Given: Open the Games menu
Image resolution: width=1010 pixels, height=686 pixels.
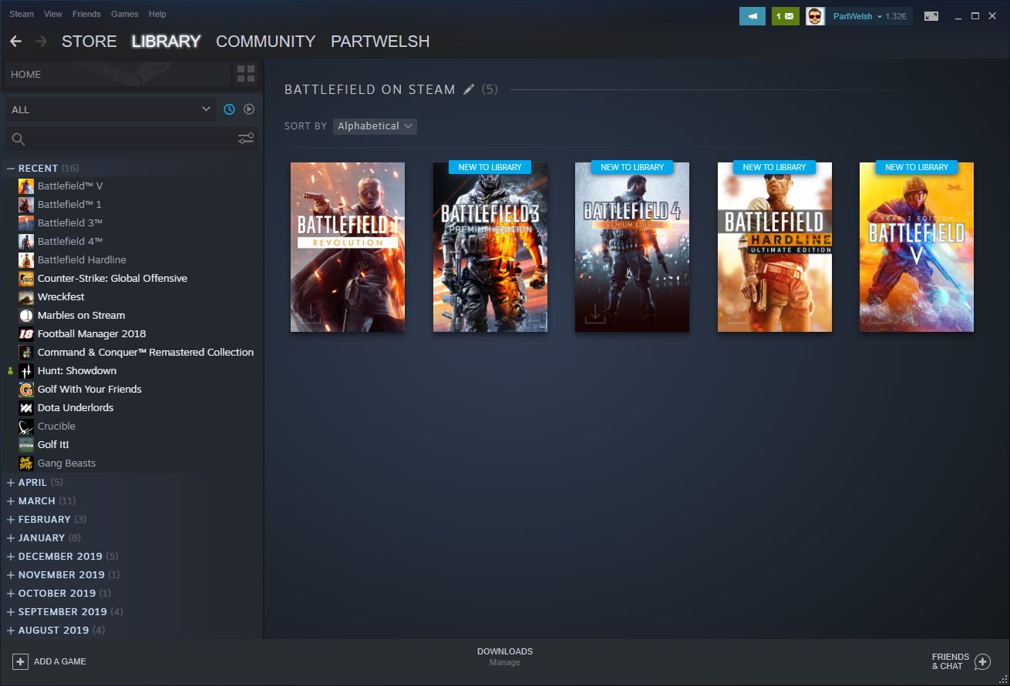Looking at the screenshot, I should [125, 14].
